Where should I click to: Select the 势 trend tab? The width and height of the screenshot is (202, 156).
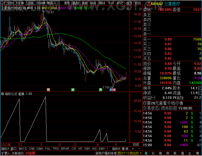pos(168,153)
